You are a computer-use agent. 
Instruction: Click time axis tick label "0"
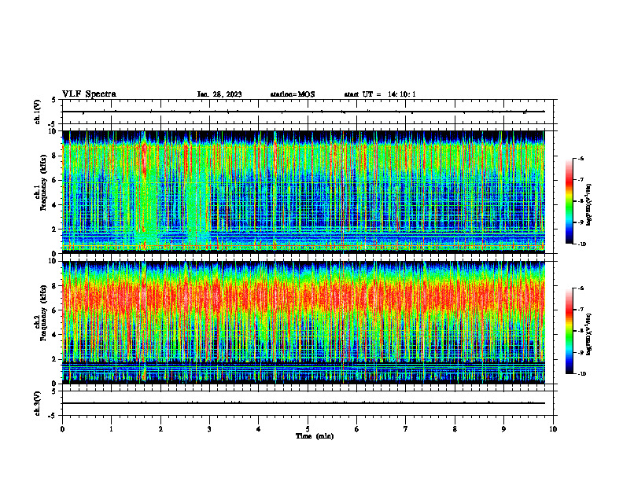click(62, 429)
